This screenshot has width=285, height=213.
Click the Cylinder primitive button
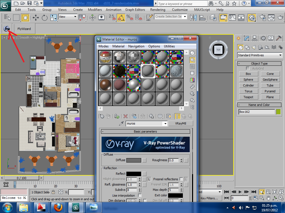(248, 85)
